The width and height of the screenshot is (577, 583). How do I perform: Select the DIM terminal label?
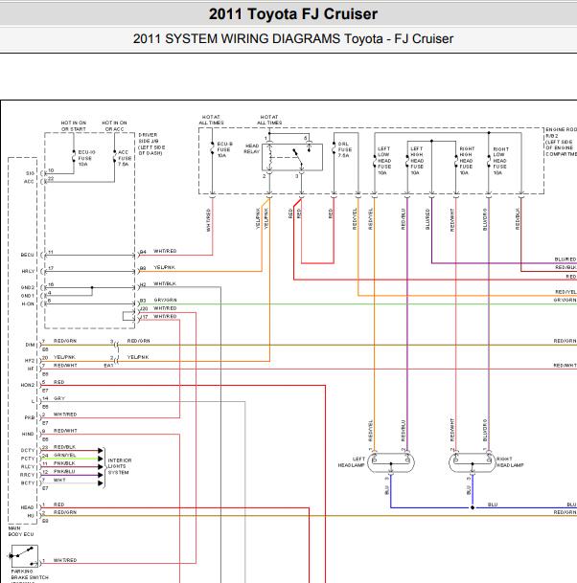pyautogui.click(x=30, y=345)
